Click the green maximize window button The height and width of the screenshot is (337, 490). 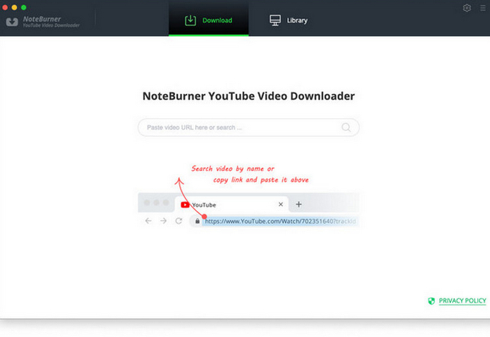pos(24,7)
